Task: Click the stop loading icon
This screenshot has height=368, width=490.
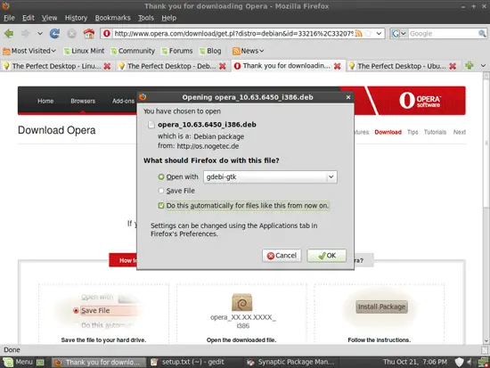Action: point(71,34)
